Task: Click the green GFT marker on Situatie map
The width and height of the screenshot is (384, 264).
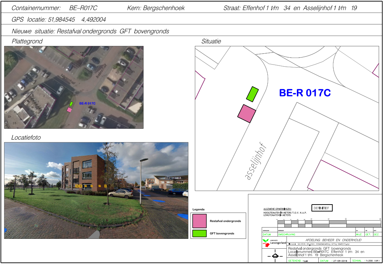Action: pyautogui.click(x=252, y=94)
